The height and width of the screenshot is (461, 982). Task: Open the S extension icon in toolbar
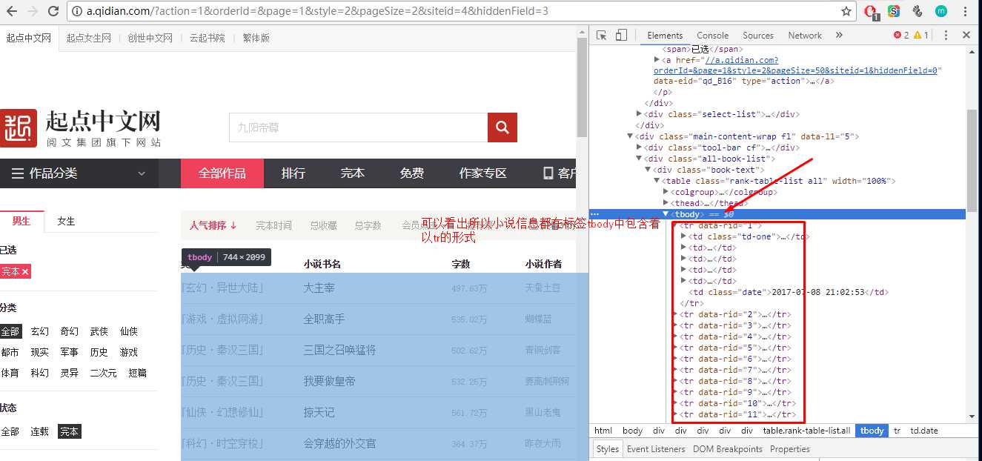pos(895,11)
